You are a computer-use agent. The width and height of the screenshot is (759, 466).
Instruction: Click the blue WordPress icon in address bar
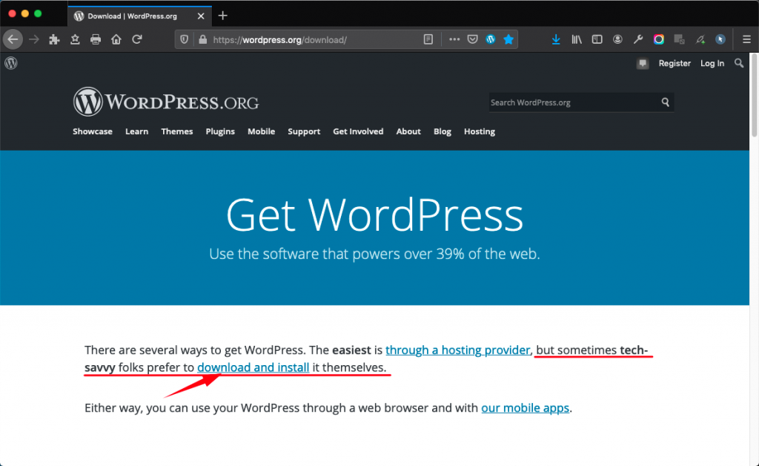[491, 40]
